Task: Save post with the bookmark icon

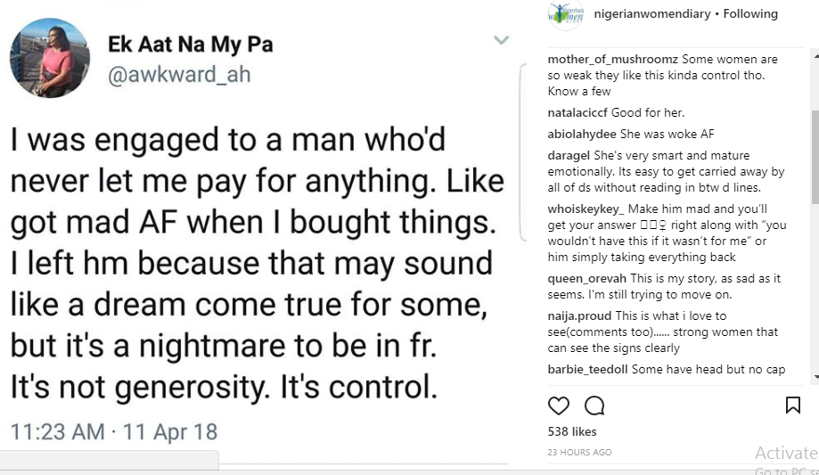Action: pos(792,405)
